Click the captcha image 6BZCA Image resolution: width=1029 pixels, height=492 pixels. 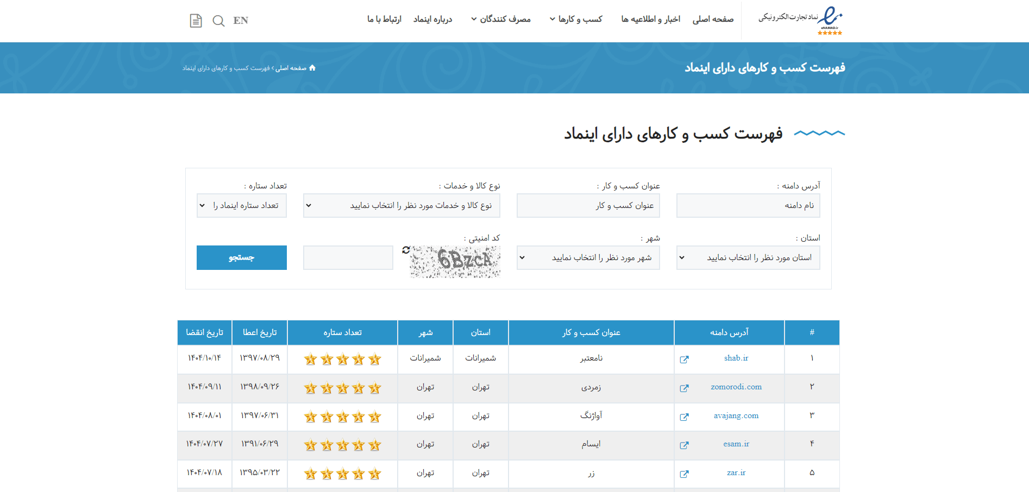455,262
